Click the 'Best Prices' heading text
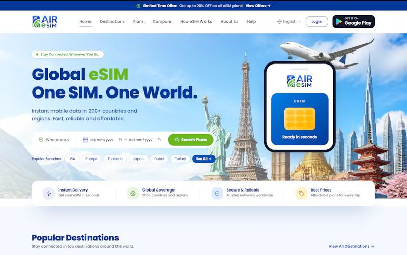The width and height of the screenshot is (407, 255). (321, 190)
